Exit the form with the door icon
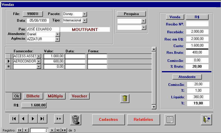Screen dimensions: 221x133 coord(206,120)
